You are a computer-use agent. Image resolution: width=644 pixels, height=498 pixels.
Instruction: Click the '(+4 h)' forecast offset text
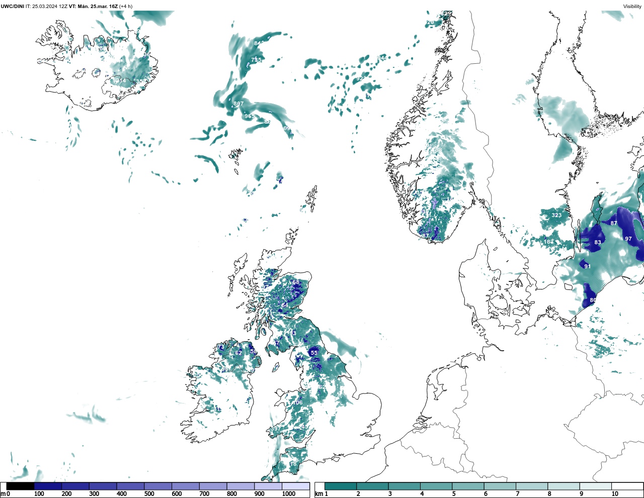click(x=126, y=7)
